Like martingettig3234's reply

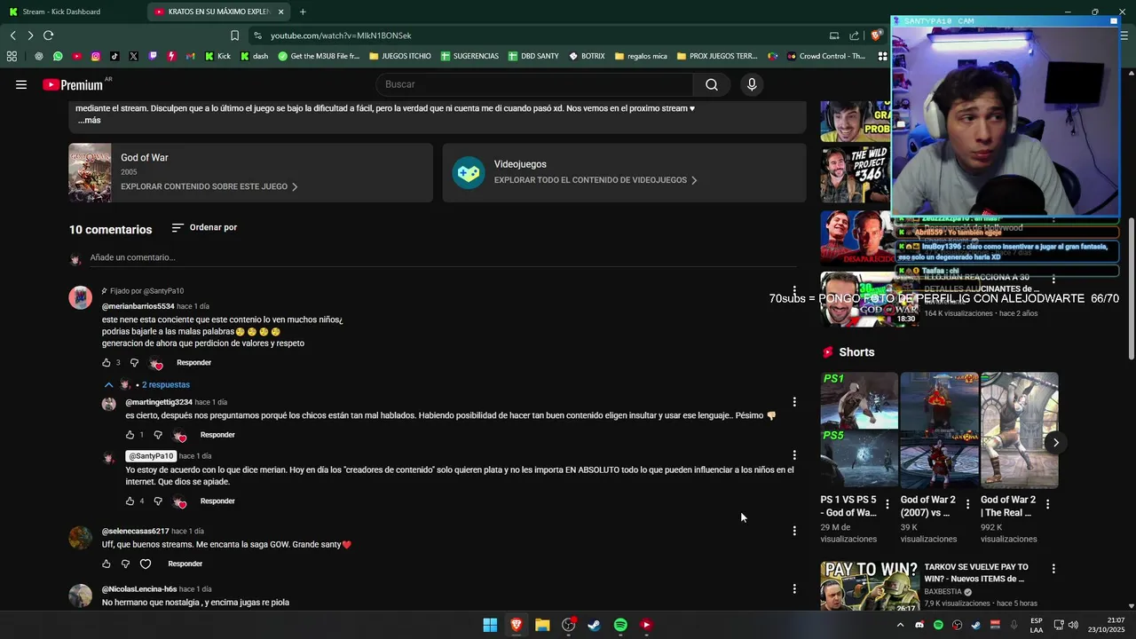coord(130,435)
